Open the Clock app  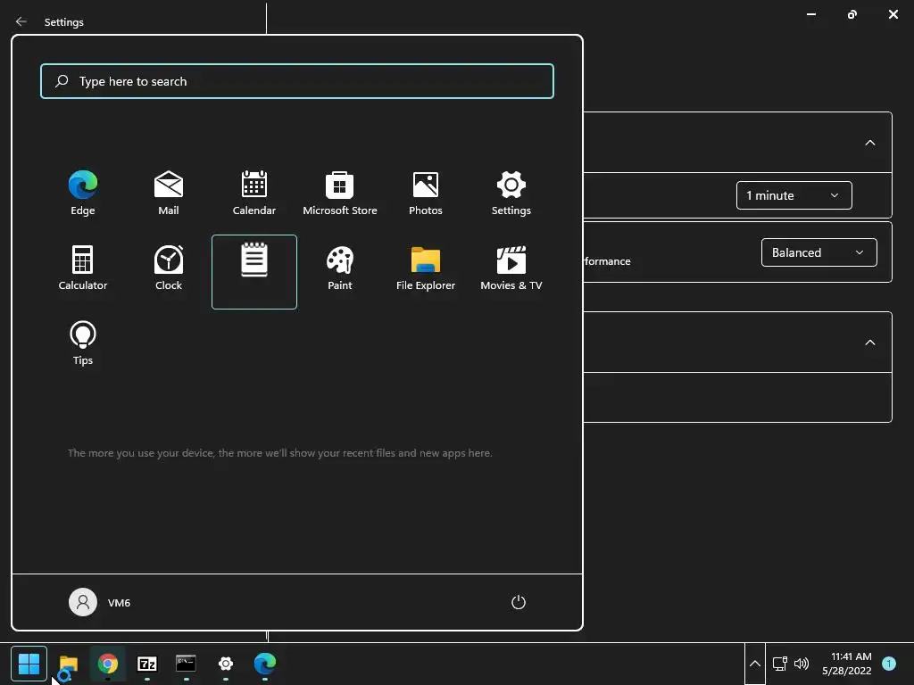tap(169, 268)
